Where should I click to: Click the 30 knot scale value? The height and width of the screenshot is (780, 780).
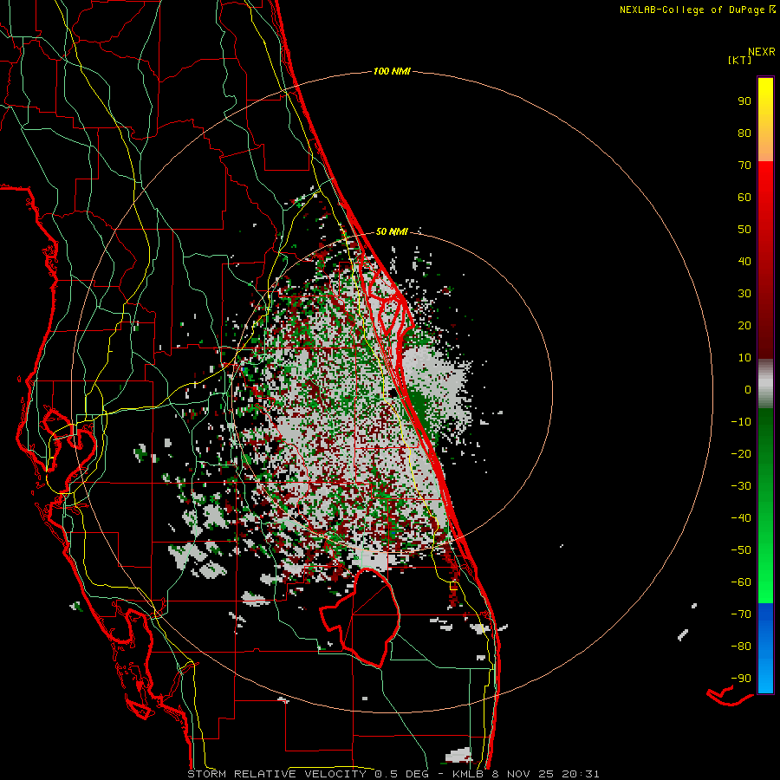point(744,294)
